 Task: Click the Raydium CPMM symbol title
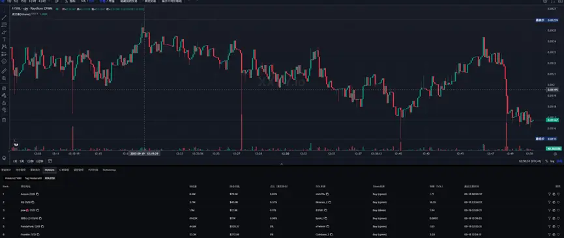pos(32,8)
